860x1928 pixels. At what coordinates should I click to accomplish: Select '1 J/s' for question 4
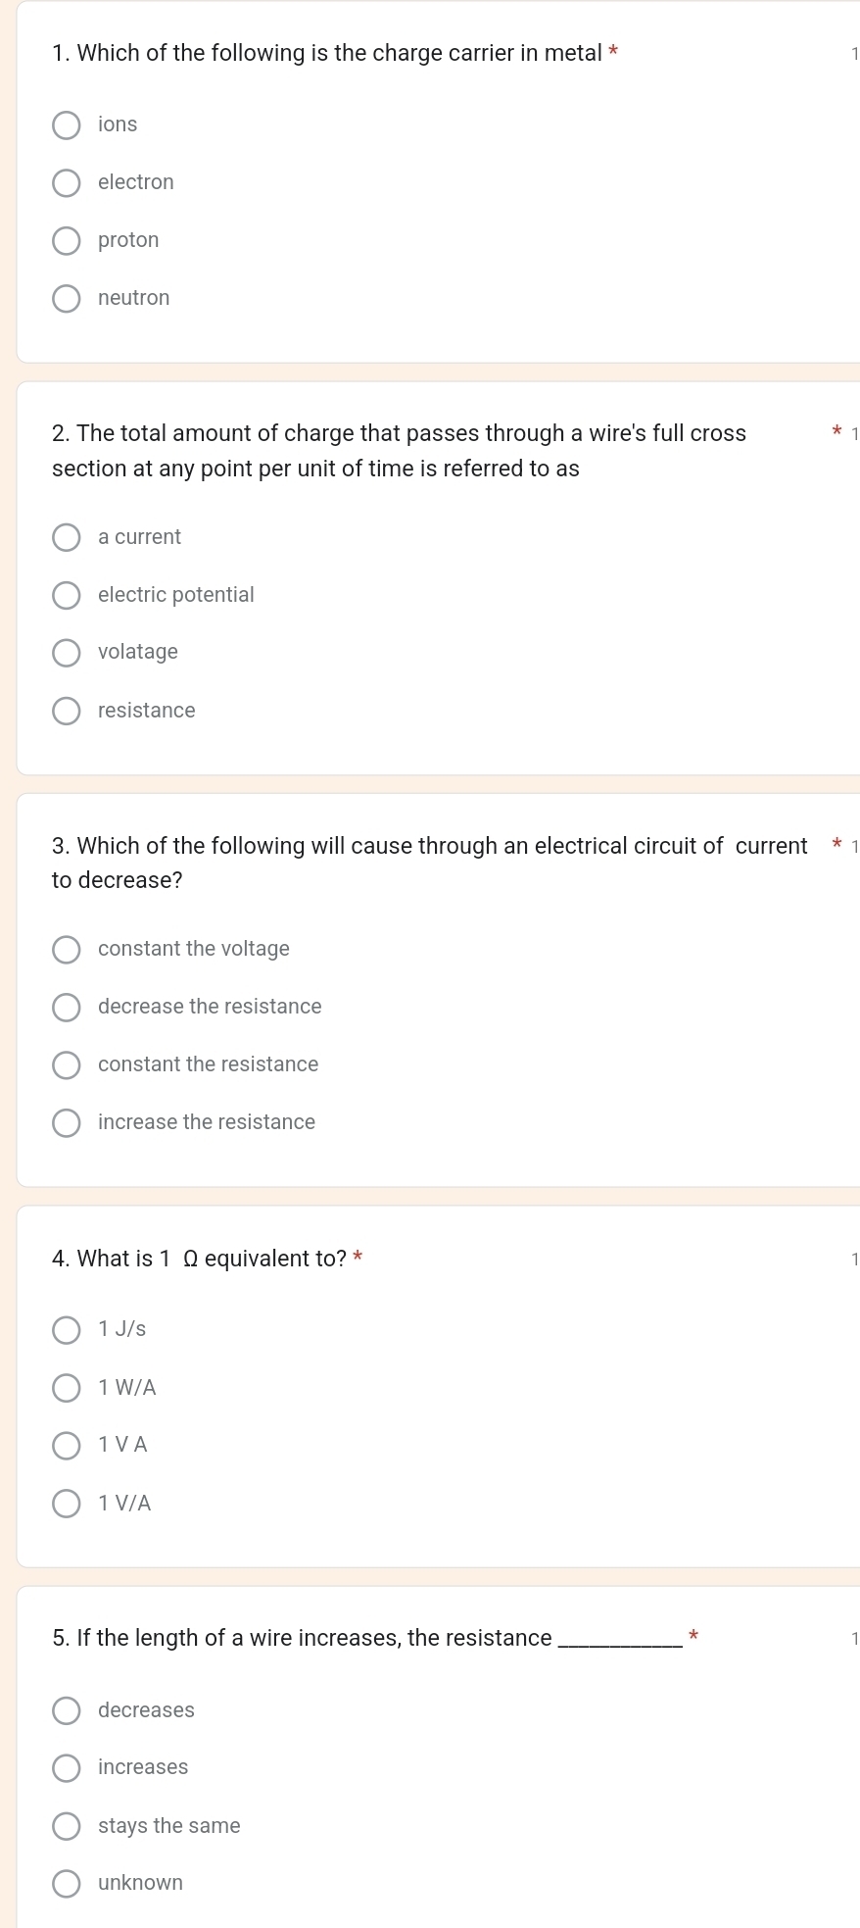[66, 1329]
